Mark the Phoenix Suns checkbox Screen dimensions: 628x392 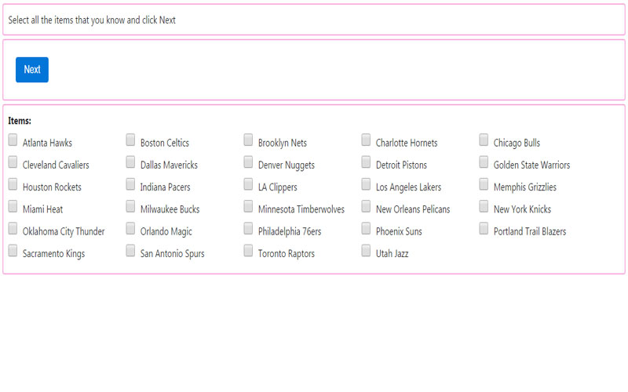tap(366, 228)
